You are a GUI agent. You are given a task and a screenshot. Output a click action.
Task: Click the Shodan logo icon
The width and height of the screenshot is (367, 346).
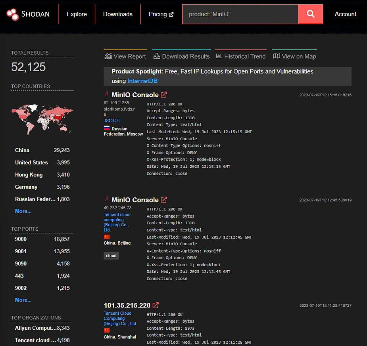point(12,14)
